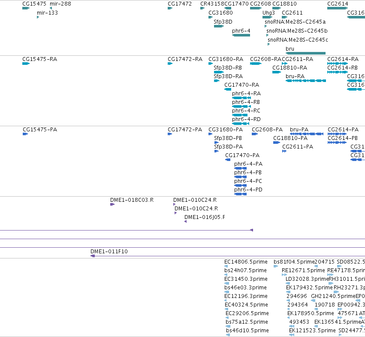Click the bs81f04.5prime EST label
Viewport: 365px width, 337px height.
(294, 262)
